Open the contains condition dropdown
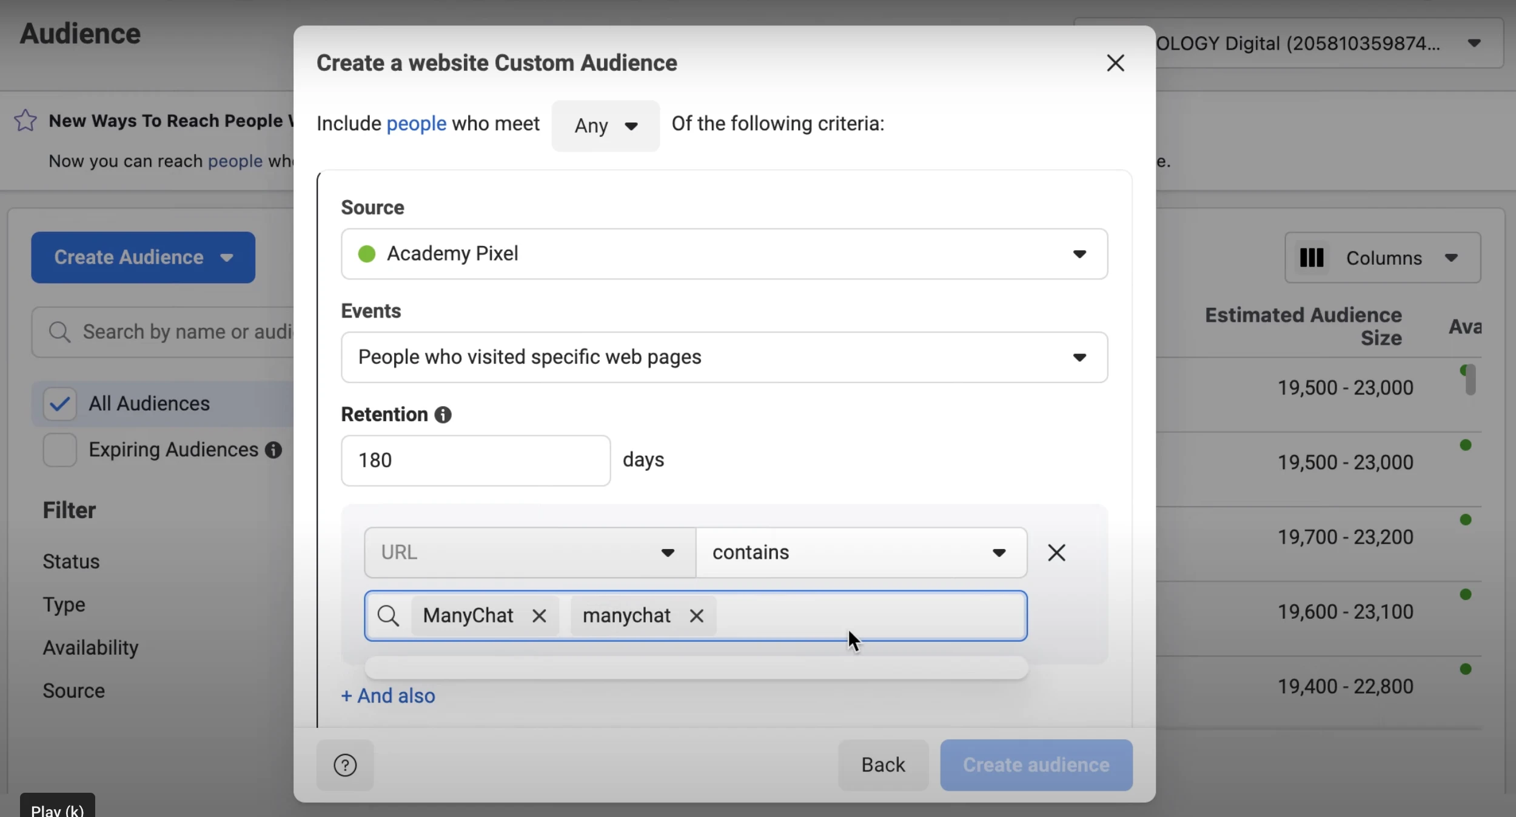 (x=860, y=553)
